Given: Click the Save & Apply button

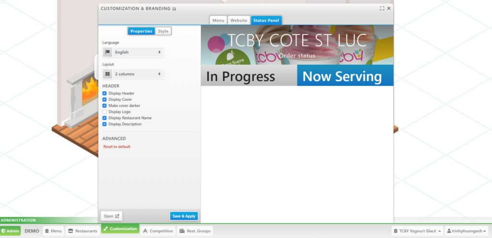Looking at the screenshot, I should click(x=184, y=216).
